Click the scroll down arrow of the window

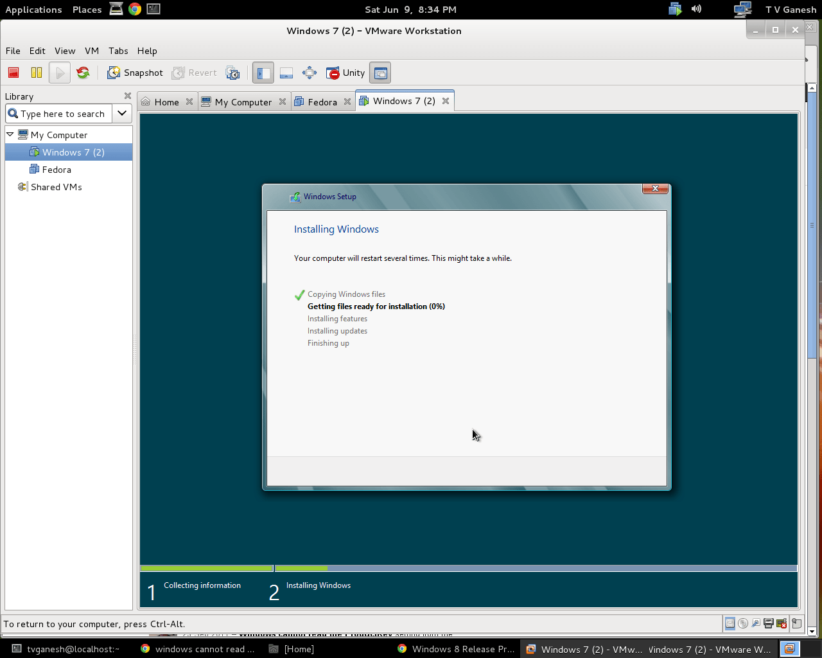812,631
